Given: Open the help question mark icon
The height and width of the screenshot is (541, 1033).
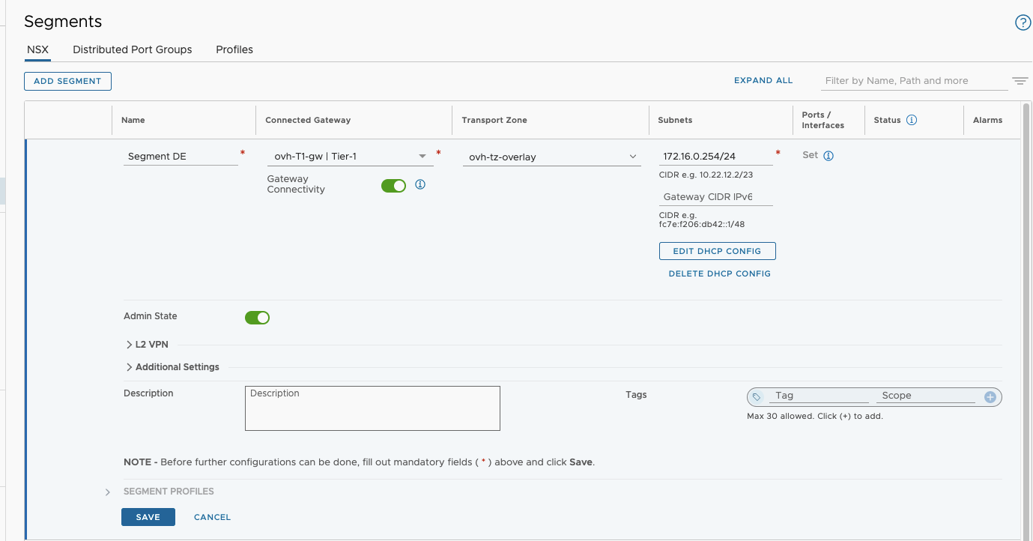Looking at the screenshot, I should click(1023, 22).
